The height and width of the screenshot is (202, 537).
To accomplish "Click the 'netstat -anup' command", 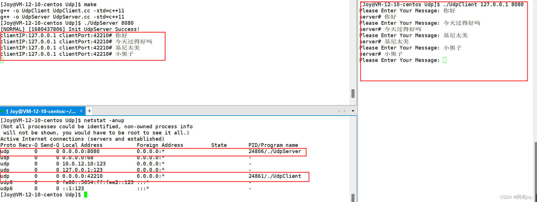I will coord(104,120).
